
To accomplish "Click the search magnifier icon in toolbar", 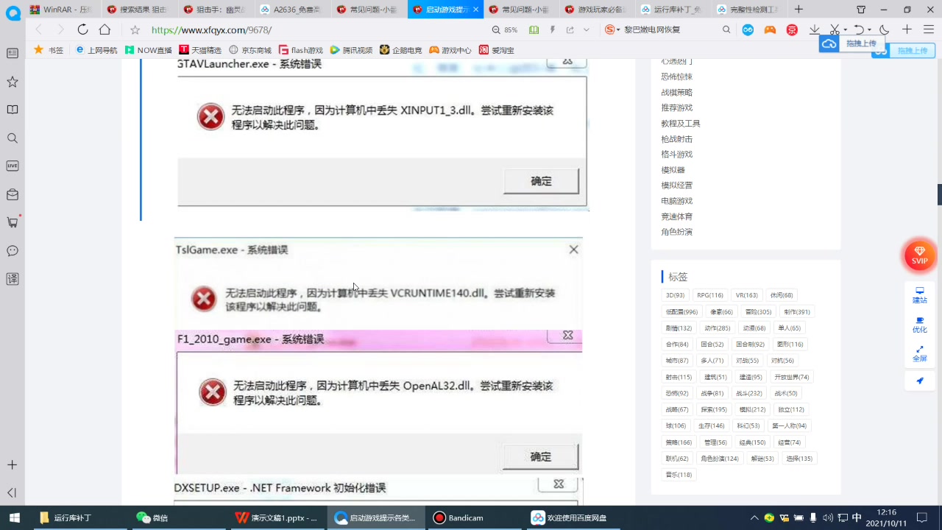I will 726,29.
